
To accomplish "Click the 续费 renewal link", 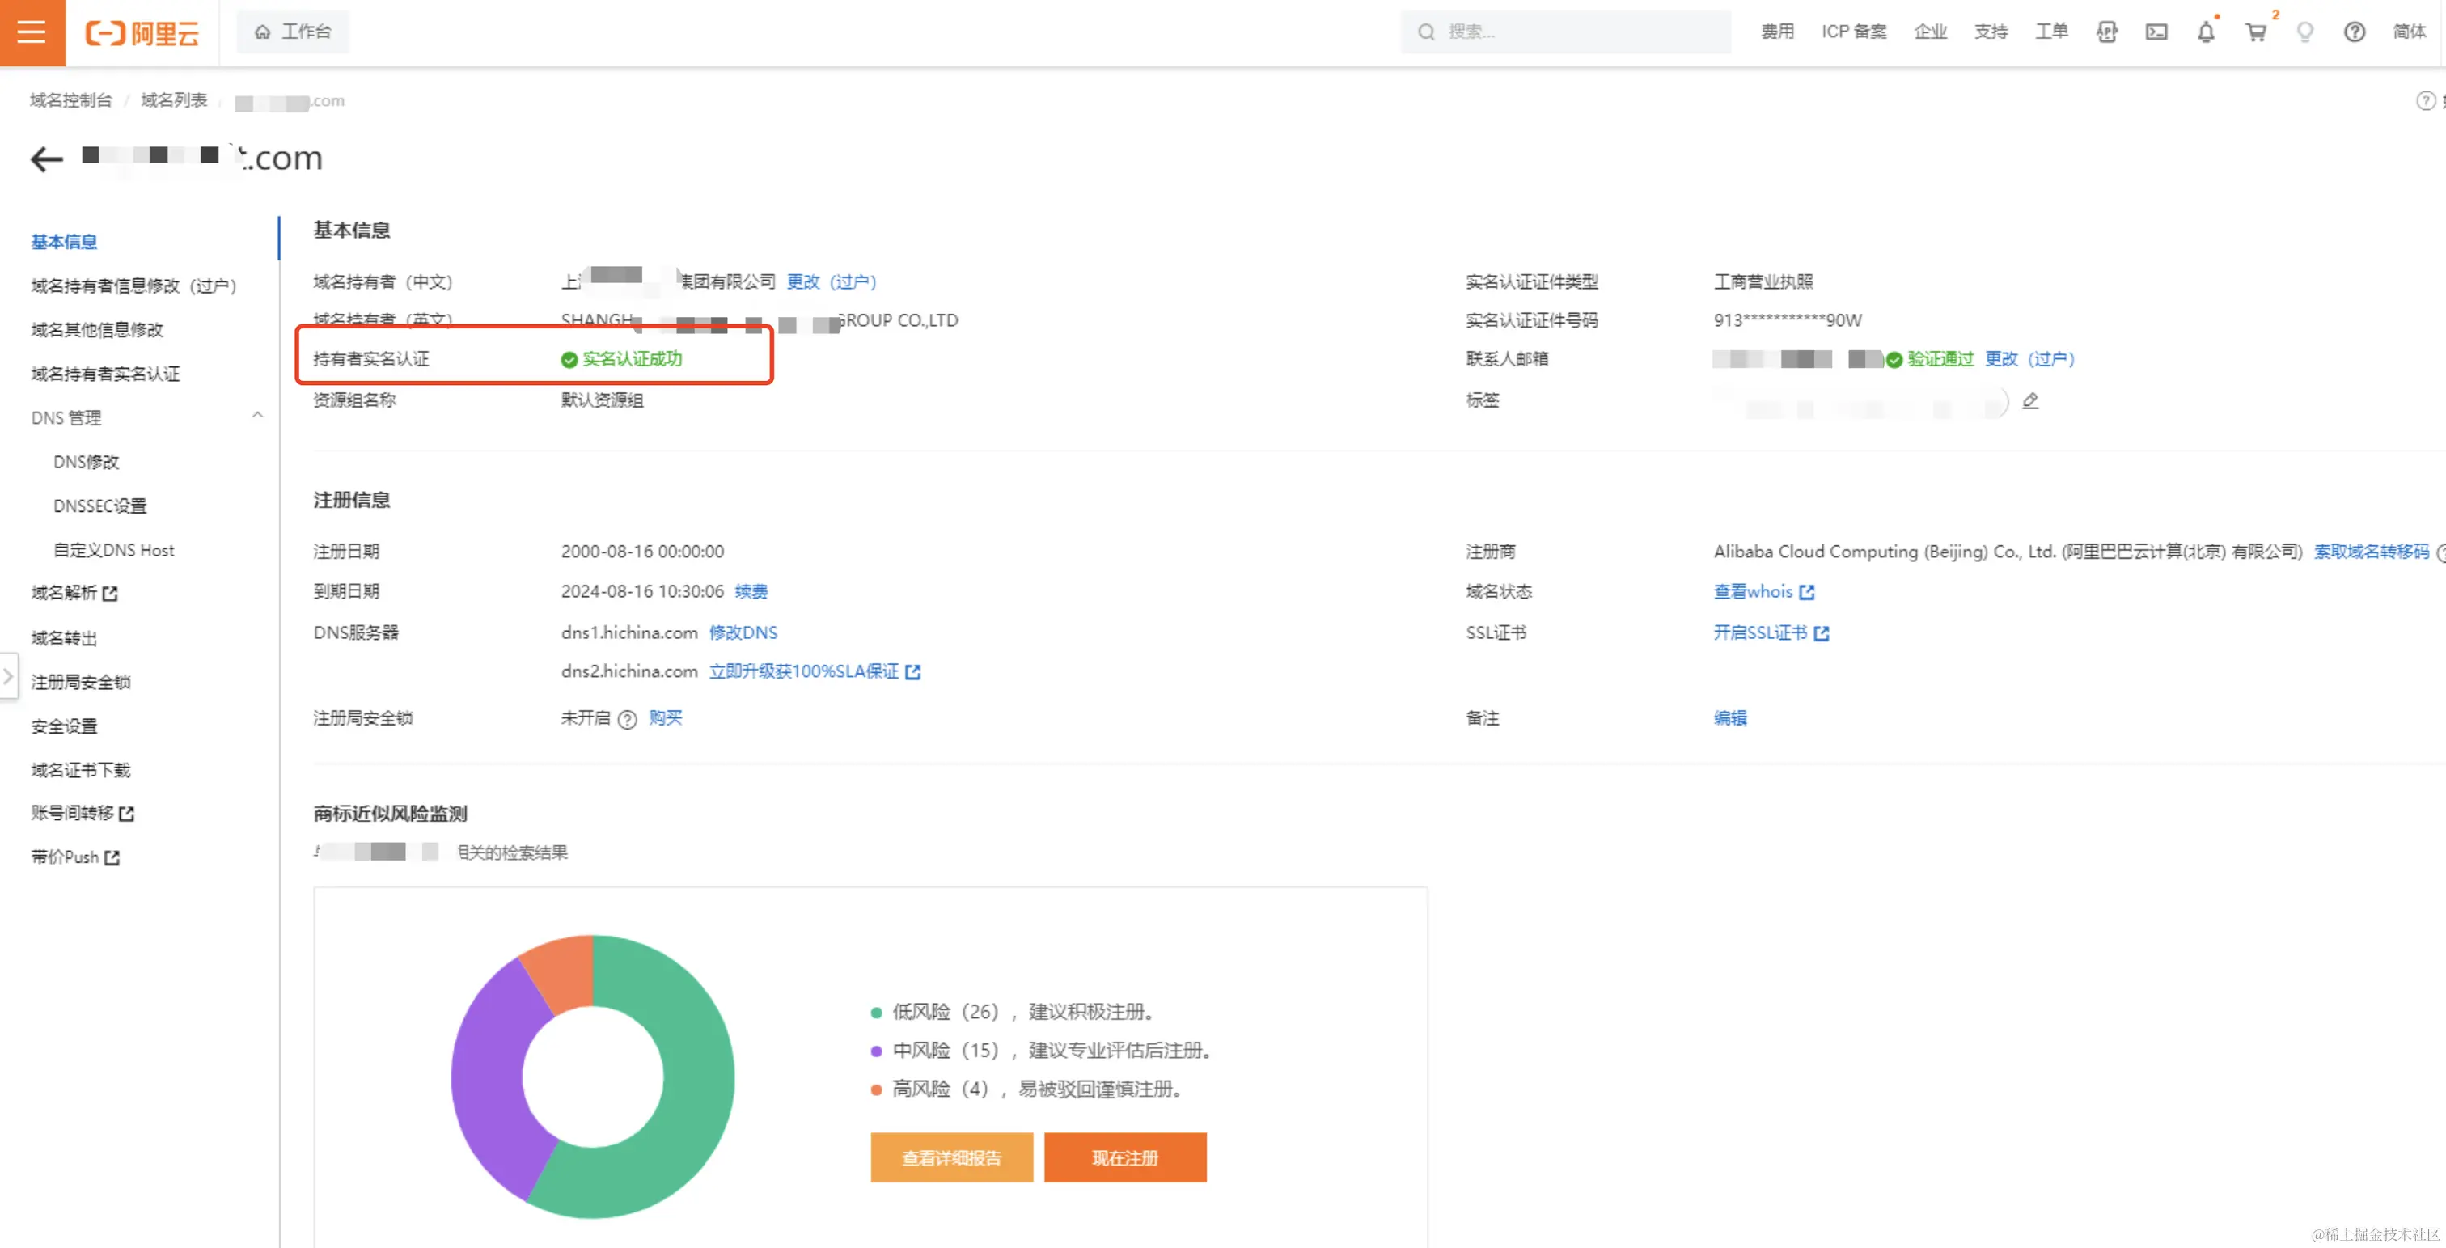I will [750, 592].
